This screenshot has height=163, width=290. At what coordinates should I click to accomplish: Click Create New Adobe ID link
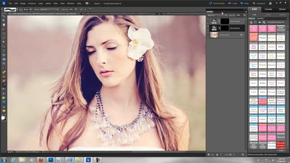point(112,3)
